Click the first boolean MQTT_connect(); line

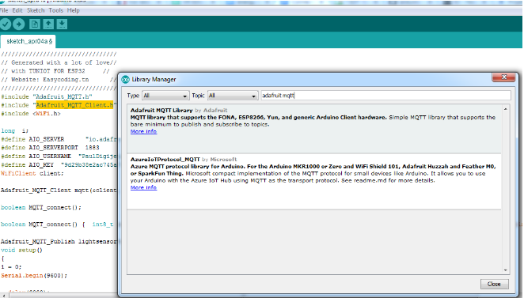click(41, 208)
